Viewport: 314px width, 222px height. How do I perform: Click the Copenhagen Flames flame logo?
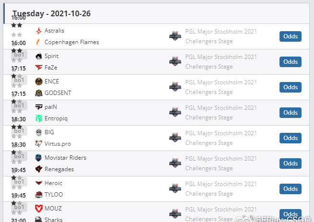click(x=39, y=42)
